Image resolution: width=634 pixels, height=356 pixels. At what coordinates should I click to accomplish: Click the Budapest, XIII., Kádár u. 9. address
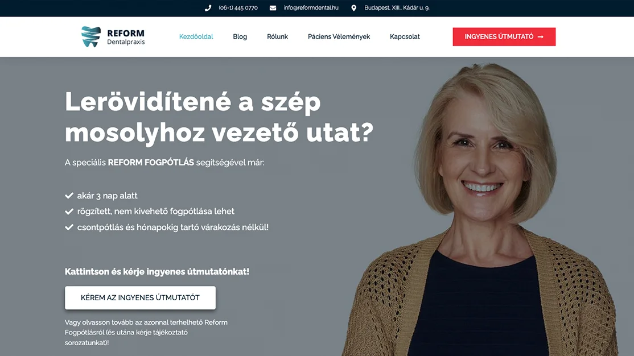pos(397,8)
